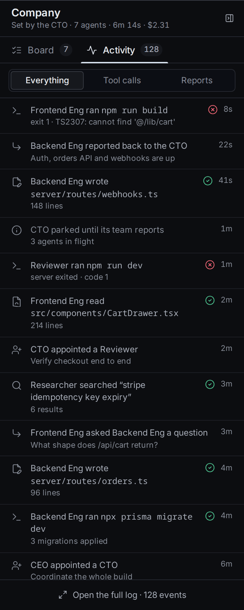The height and width of the screenshot is (610, 244).
Task: Click terminal icon for npm run dev
Action: click(17, 266)
